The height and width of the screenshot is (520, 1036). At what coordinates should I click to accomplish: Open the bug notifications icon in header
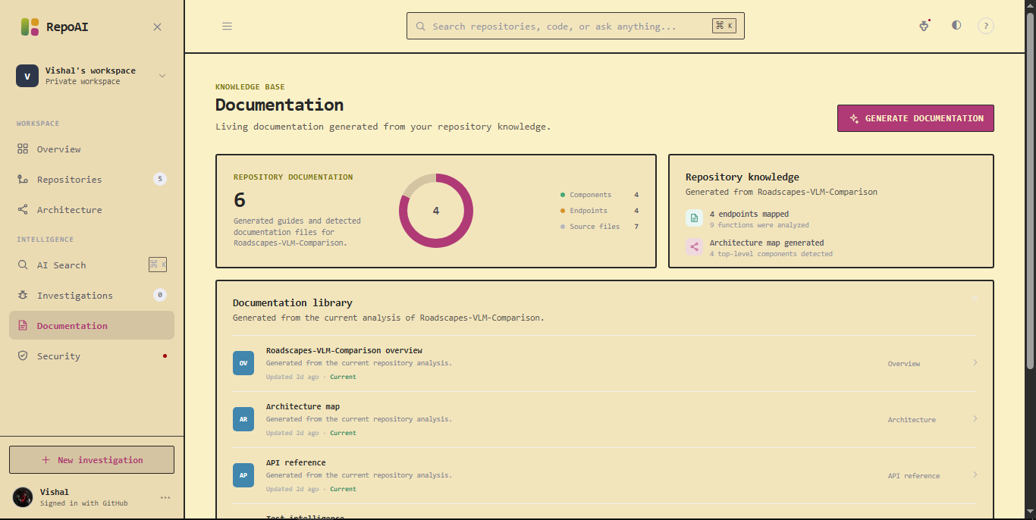point(924,26)
